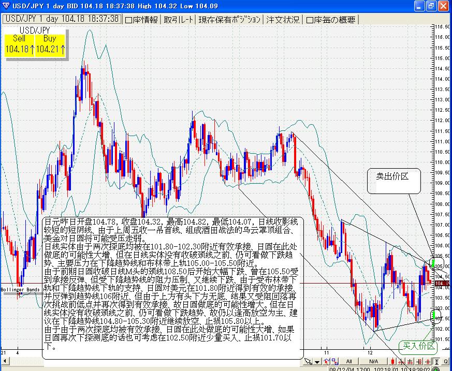Click the compress arrows icon
The image size is (452, 371).
click(x=428, y=362)
